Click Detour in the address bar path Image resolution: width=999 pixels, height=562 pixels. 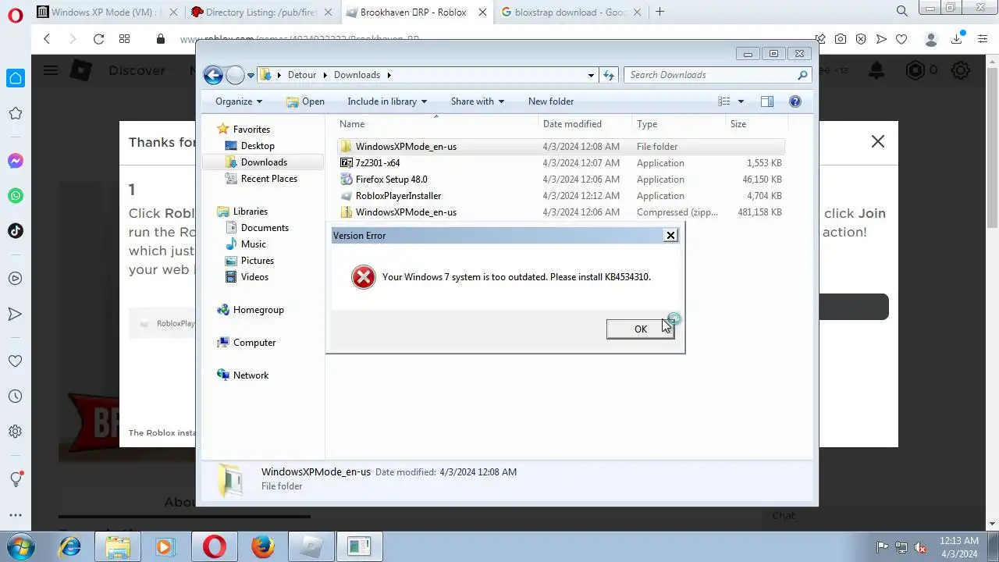[302, 75]
